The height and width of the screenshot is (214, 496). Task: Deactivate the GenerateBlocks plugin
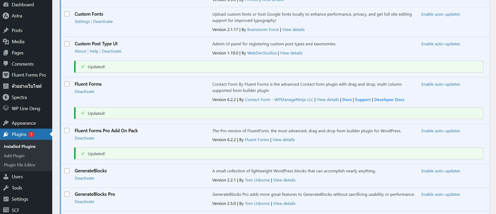coord(84,178)
